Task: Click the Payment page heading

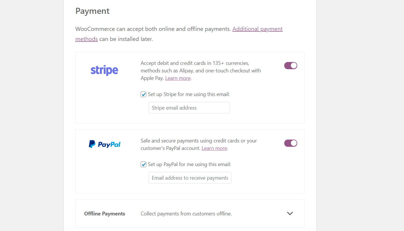Action: coord(92,11)
